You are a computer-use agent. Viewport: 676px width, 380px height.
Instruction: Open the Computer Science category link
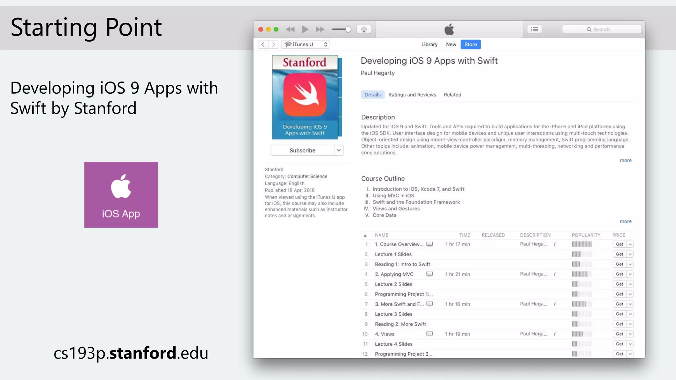pyautogui.click(x=307, y=176)
